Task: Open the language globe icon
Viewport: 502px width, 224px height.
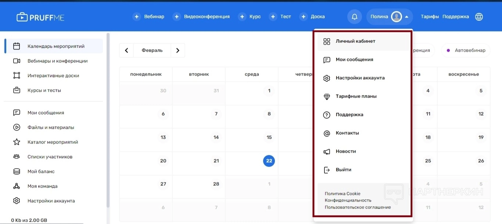Action: (479, 17)
